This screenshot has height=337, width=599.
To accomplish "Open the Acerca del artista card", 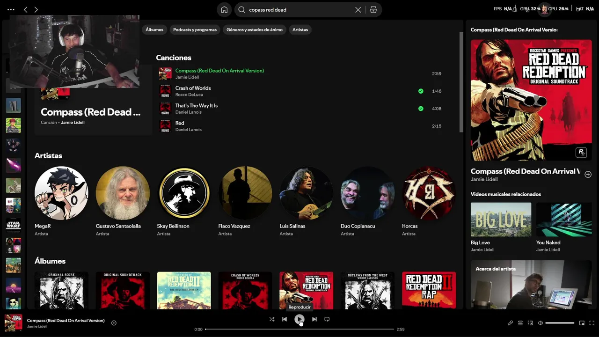I will click(531, 285).
